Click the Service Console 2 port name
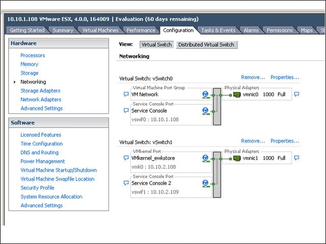326x244 pixels. 151,183
